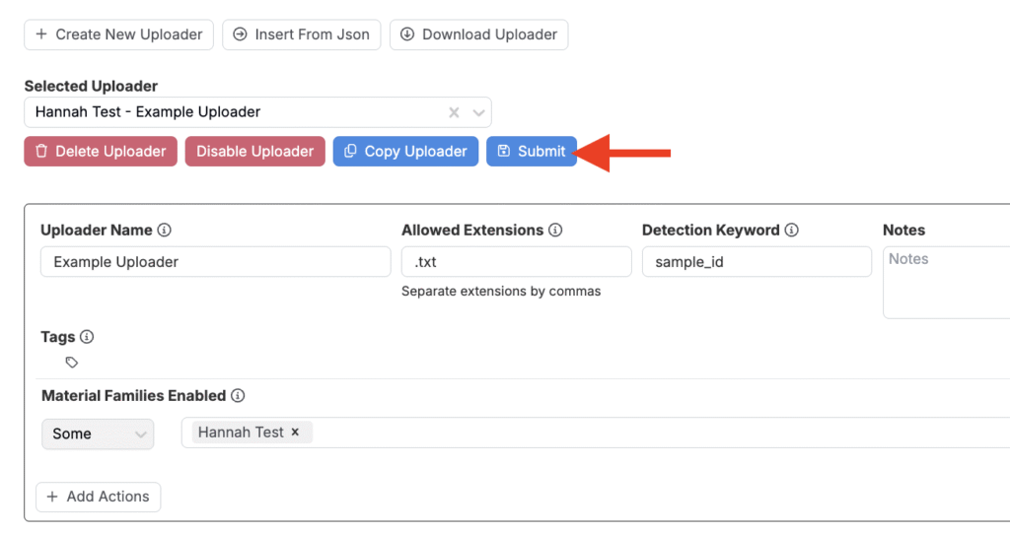
Task: Copy the selected uploader
Action: click(x=405, y=152)
